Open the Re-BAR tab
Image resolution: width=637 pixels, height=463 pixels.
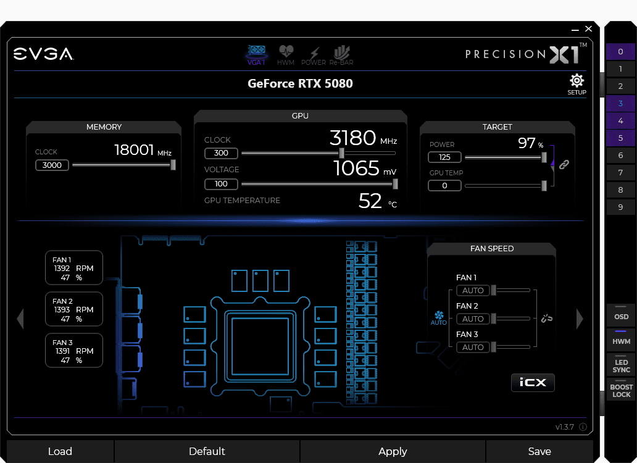point(341,55)
